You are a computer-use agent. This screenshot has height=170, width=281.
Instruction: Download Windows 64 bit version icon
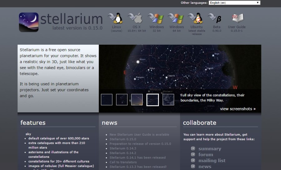[176, 18]
